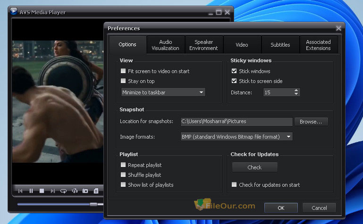Uncheck the Stick windows checkbox
The image size is (363, 224).
(234, 71)
